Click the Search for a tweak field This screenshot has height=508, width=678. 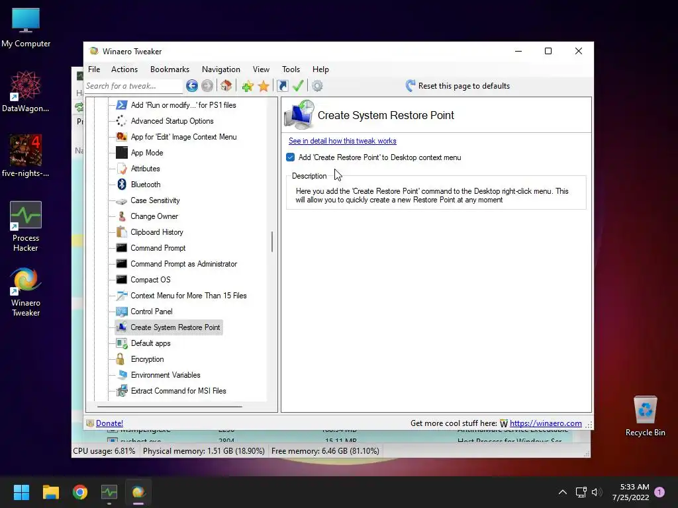point(134,86)
